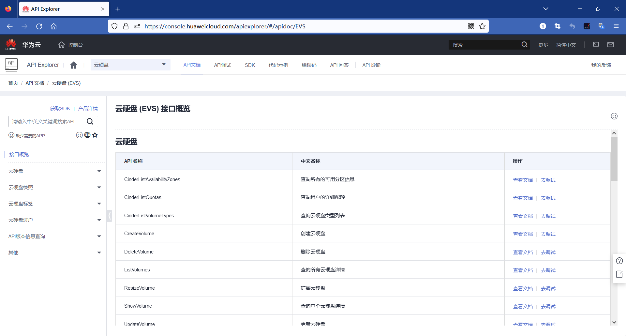Open the 获取SDK link
The width and height of the screenshot is (626, 336).
pos(60,108)
